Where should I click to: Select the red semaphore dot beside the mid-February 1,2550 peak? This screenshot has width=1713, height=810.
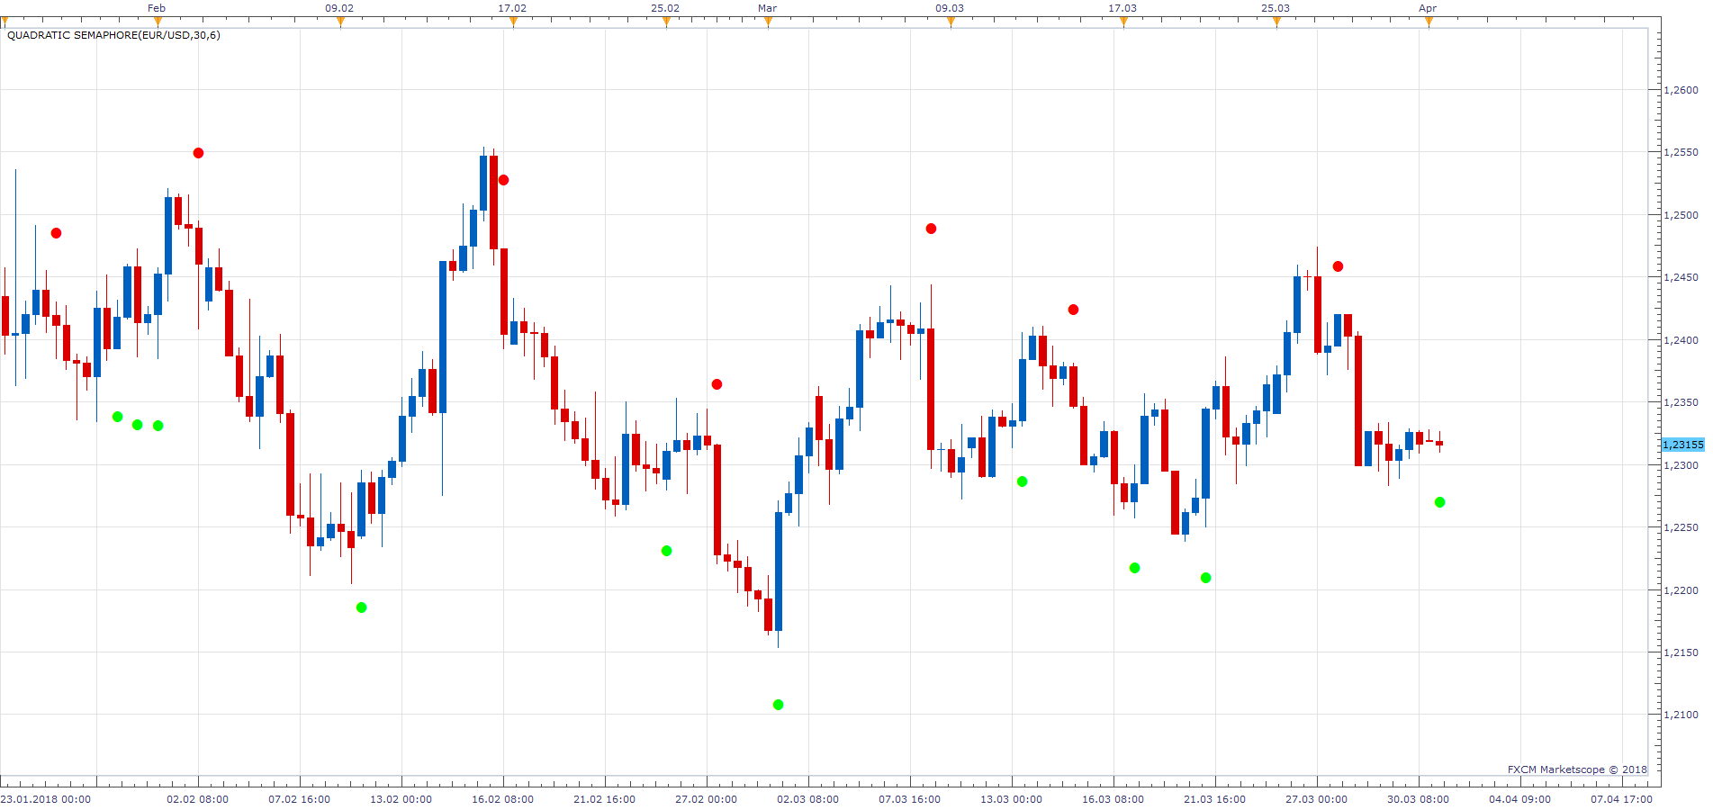[504, 180]
